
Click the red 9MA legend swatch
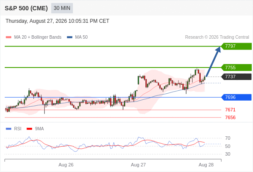(29, 129)
